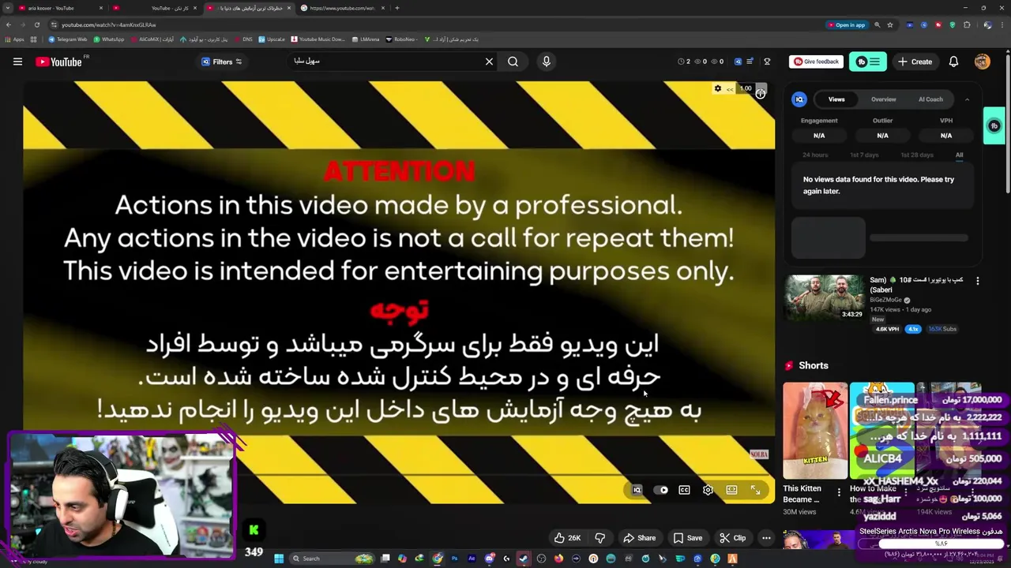Open WhatsApp bookmark

pos(109,39)
